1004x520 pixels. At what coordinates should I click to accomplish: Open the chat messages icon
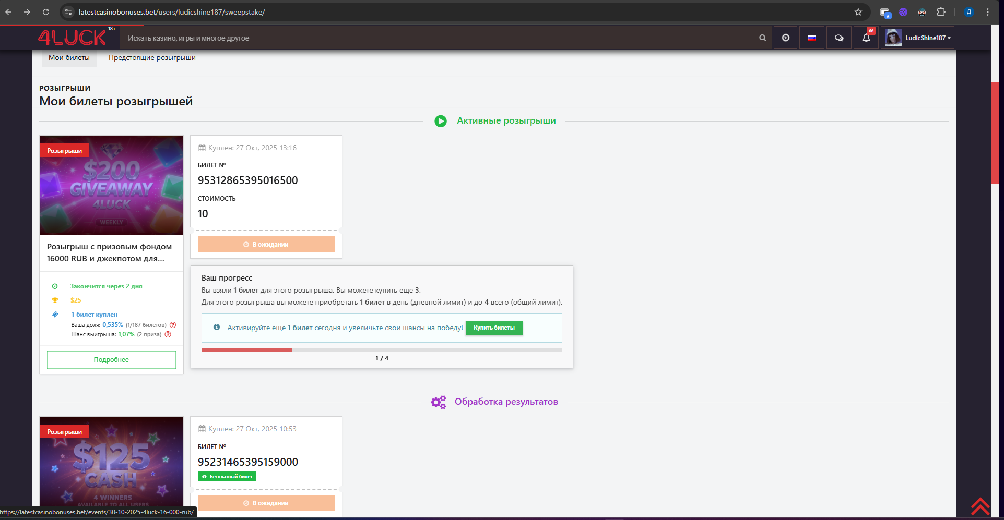(839, 38)
